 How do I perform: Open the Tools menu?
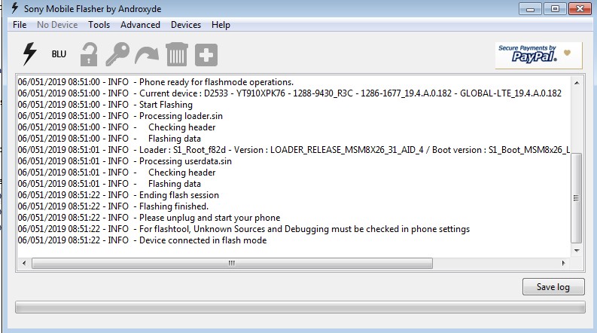tap(99, 25)
